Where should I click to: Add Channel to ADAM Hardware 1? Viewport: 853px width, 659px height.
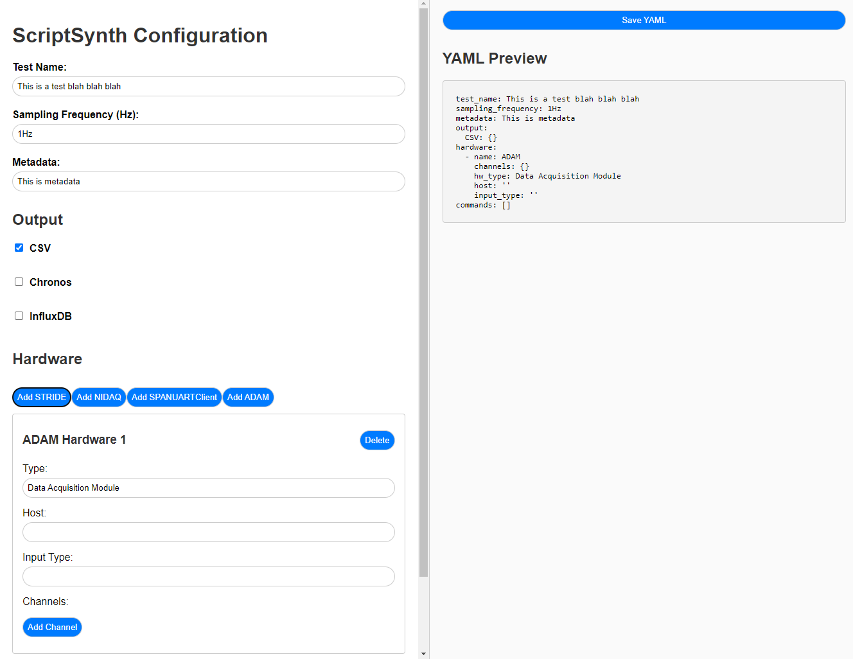[x=52, y=627]
